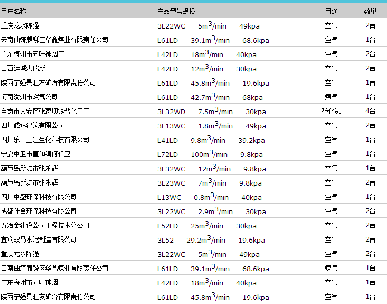Click the 数量 column header
The image size is (387, 304).
(x=370, y=11)
